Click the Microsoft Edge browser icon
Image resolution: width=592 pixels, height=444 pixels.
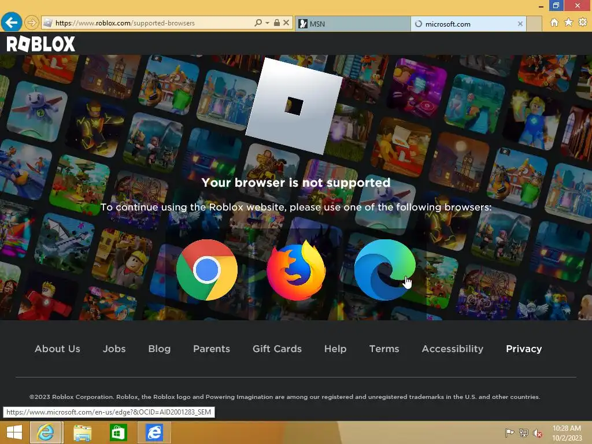click(x=384, y=270)
